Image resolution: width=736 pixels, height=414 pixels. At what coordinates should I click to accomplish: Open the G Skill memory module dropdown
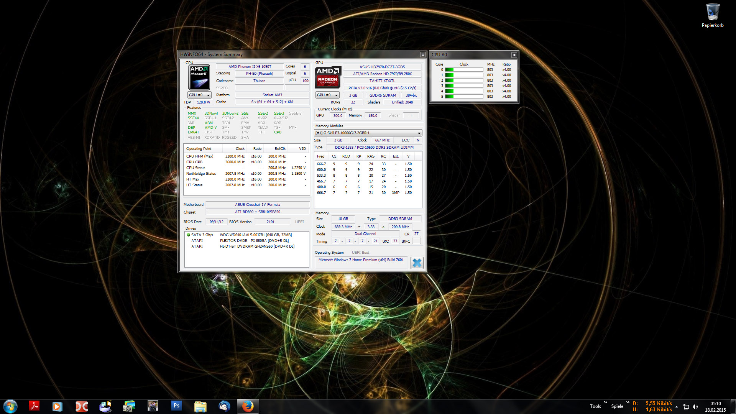coord(368,133)
